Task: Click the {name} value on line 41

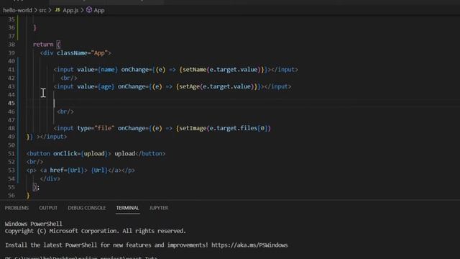Action: pos(108,70)
